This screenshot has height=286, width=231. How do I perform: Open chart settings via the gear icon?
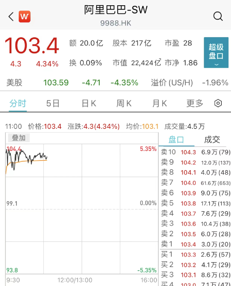coord(218,103)
